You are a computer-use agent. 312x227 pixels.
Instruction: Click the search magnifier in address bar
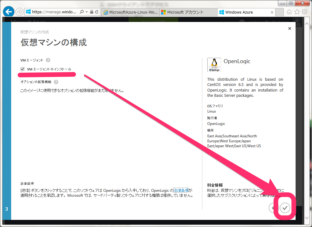coord(81,12)
